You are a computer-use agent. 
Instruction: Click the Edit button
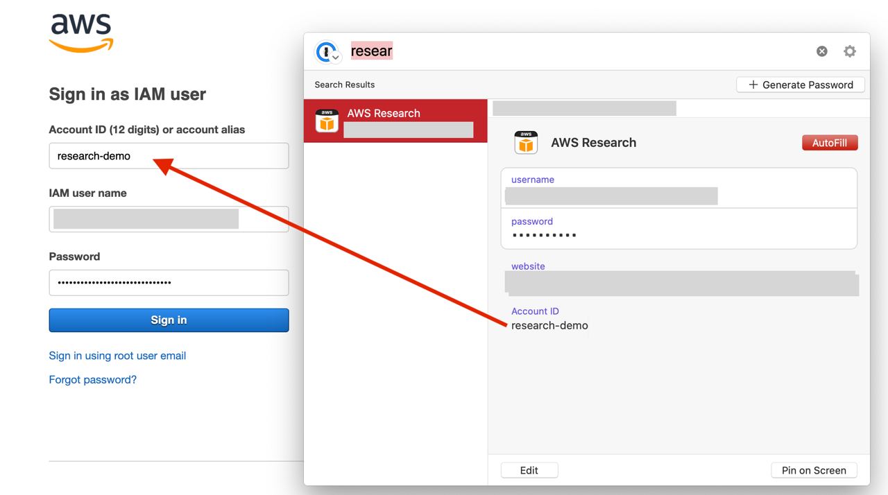point(529,470)
